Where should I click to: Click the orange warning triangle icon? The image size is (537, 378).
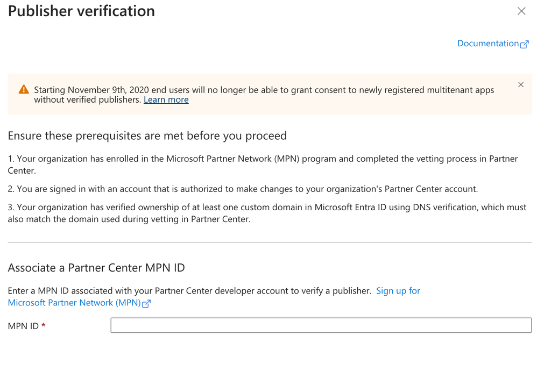[24, 90]
